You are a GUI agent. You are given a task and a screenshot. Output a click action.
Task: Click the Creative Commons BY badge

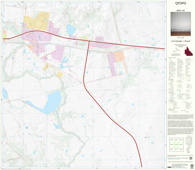(169, 167)
